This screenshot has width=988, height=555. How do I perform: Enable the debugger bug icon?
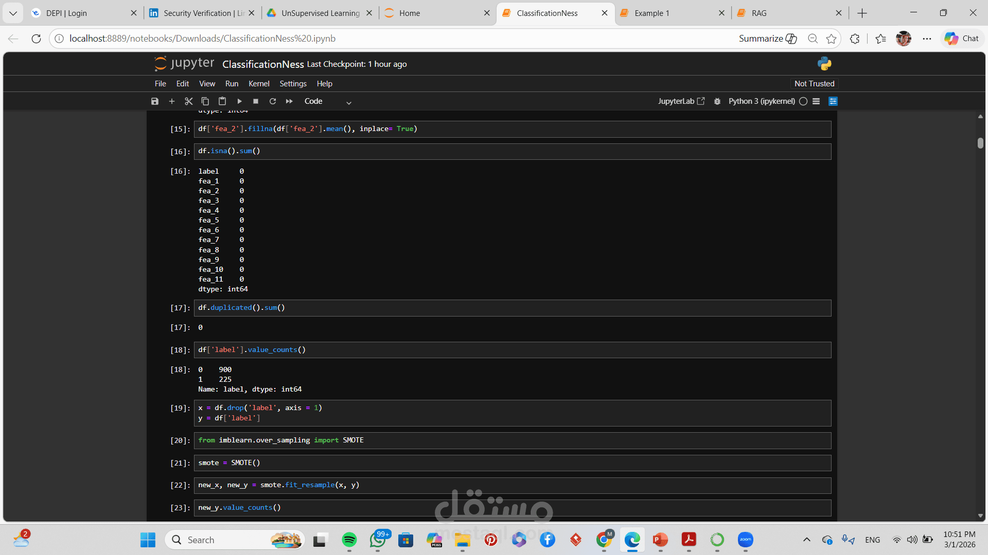point(717,101)
